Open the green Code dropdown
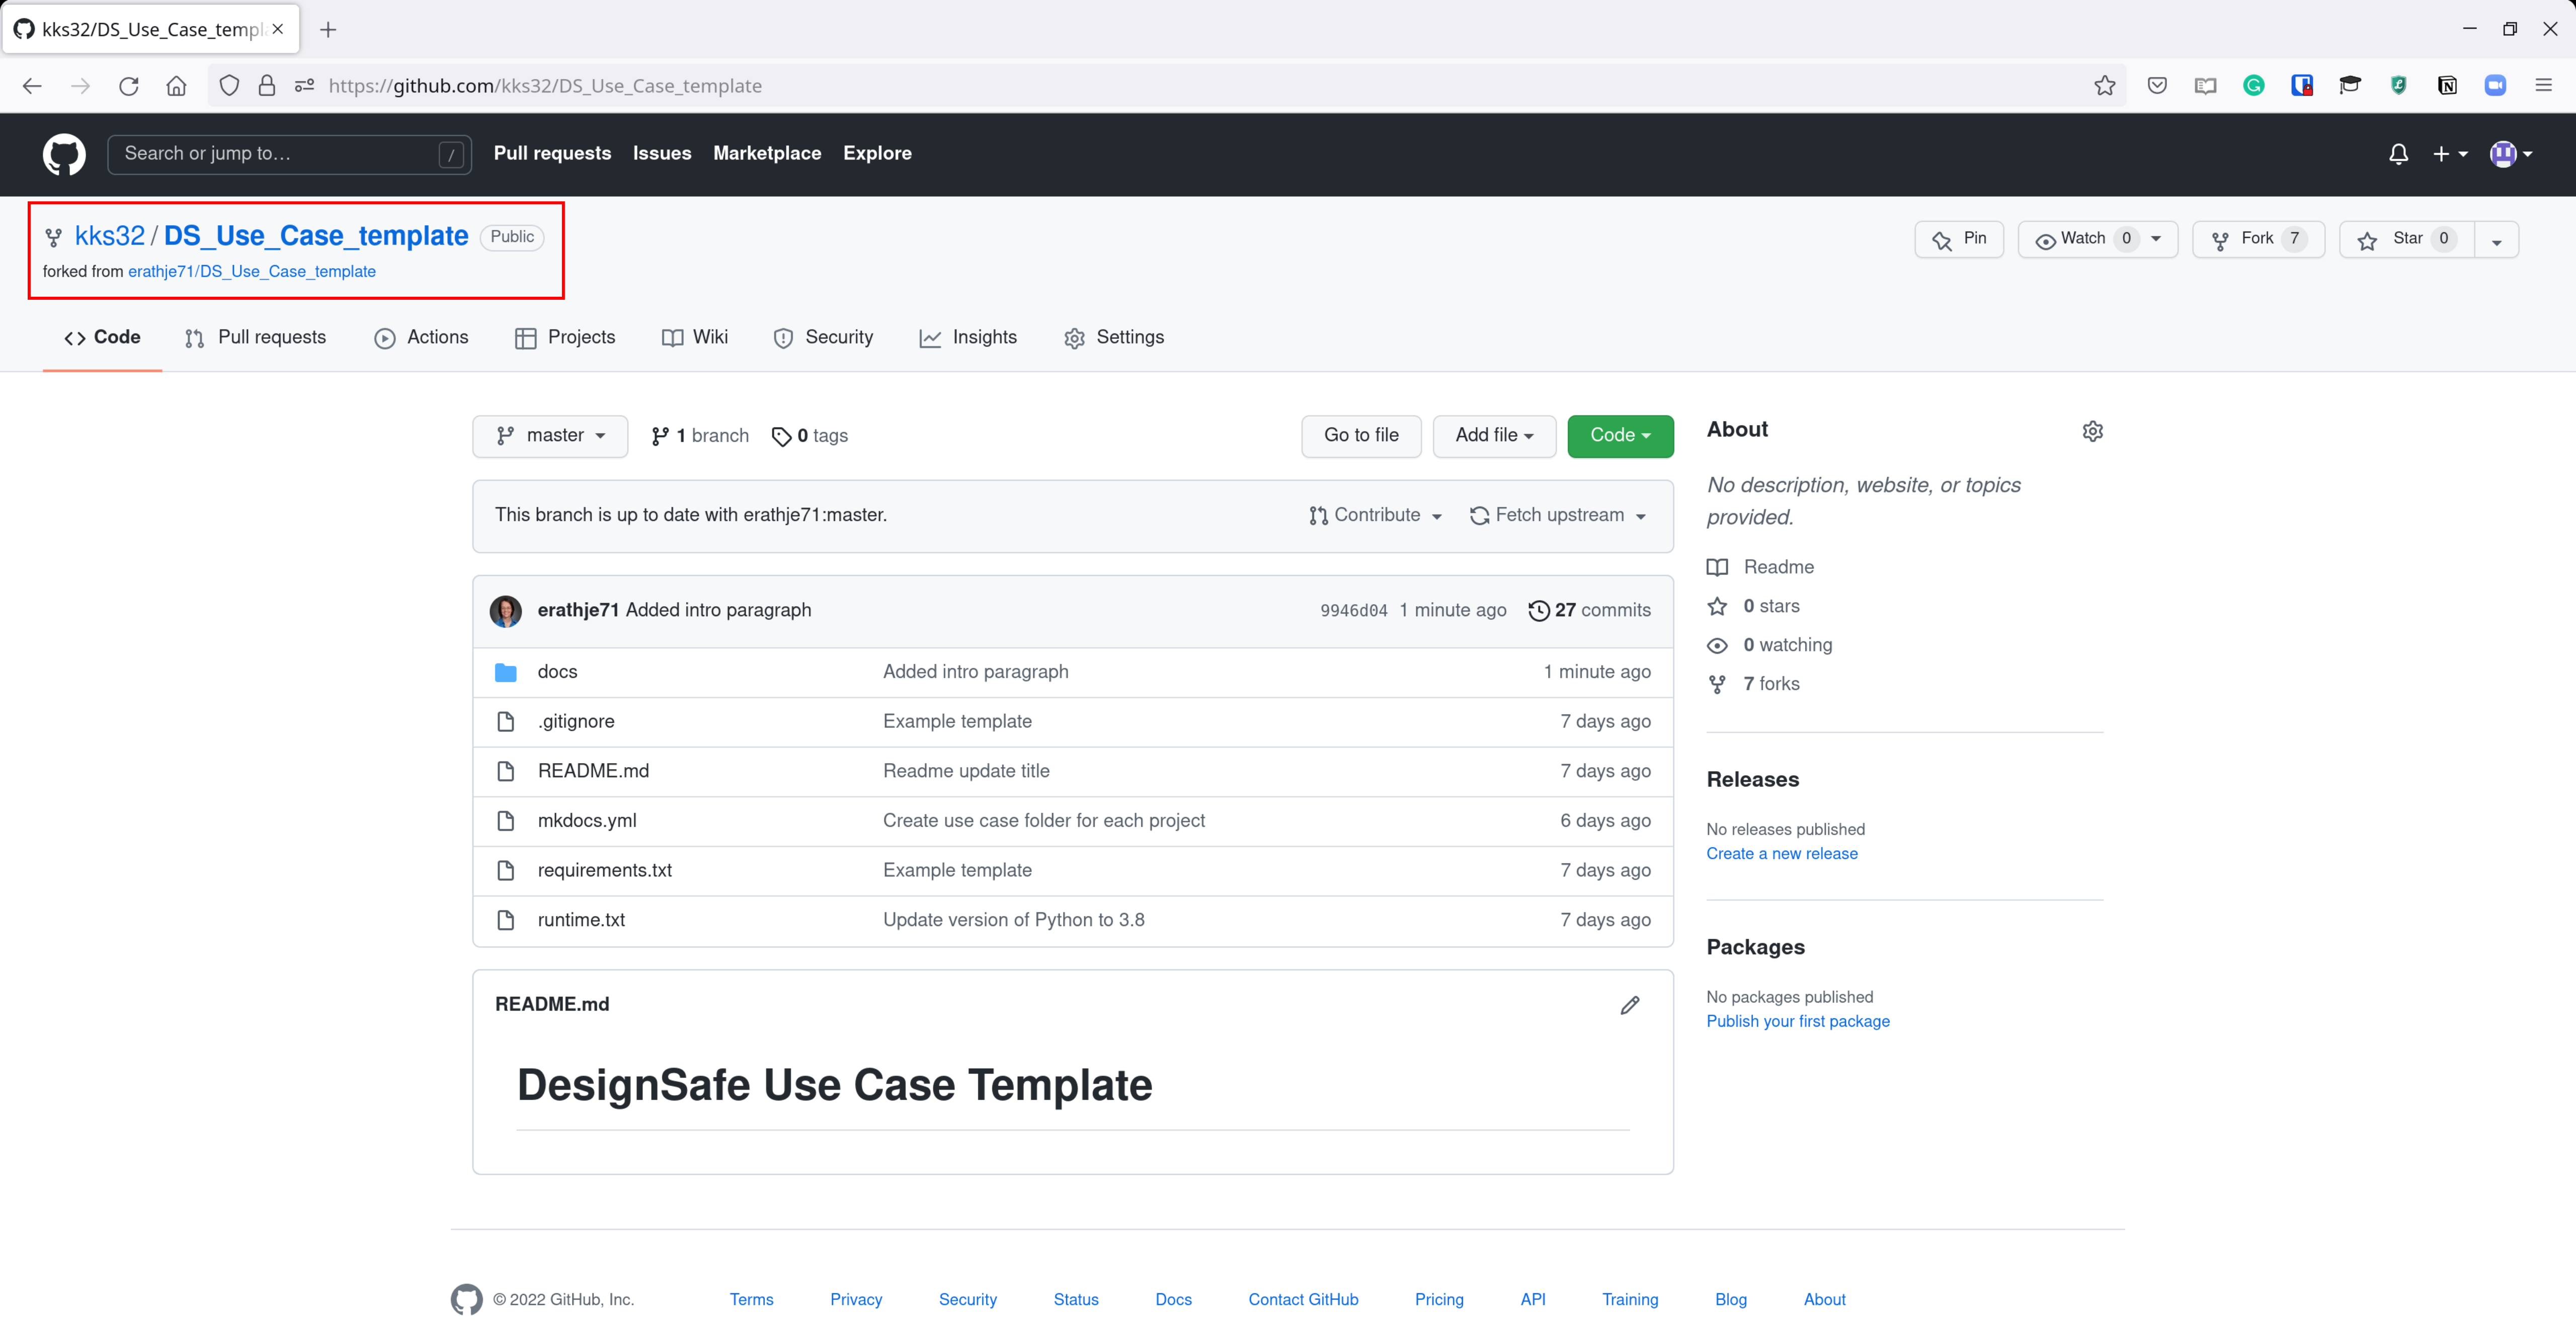The height and width of the screenshot is (1334, 2576). [1619, 436]
